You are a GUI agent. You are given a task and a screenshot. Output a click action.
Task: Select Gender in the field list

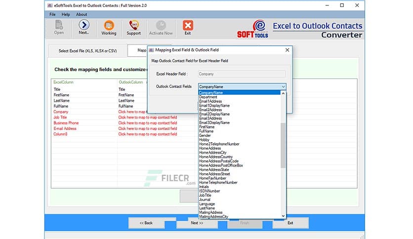pyautogui.click(x=239, y=135)
